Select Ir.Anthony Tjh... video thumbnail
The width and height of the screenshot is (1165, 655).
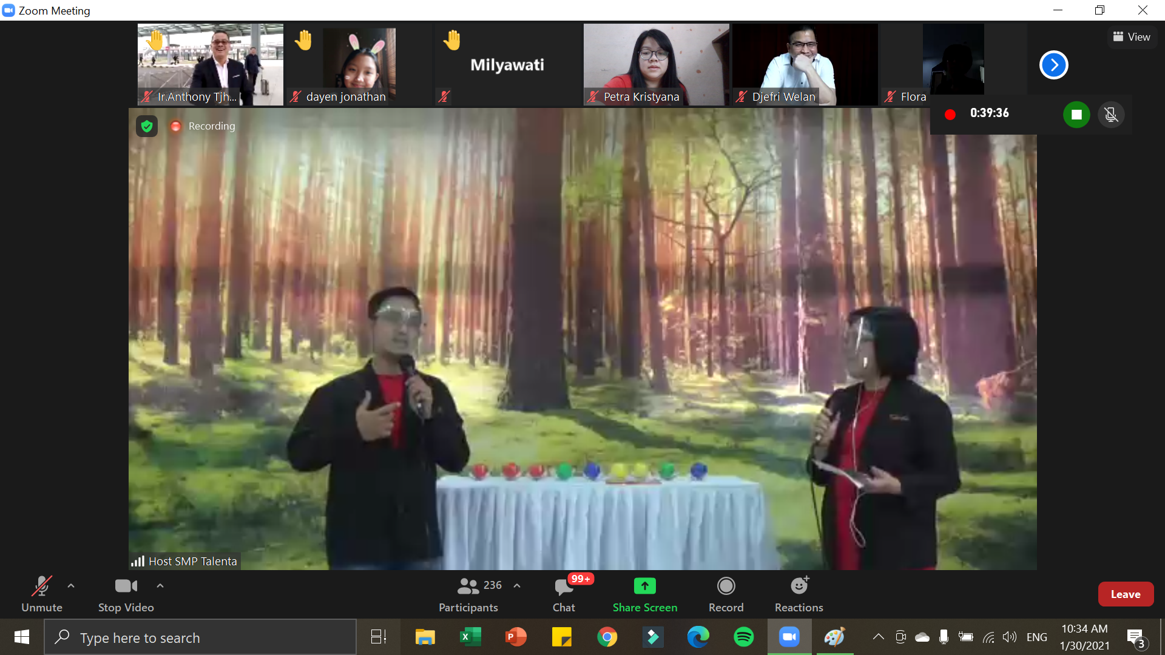click(x=210, y=64)
